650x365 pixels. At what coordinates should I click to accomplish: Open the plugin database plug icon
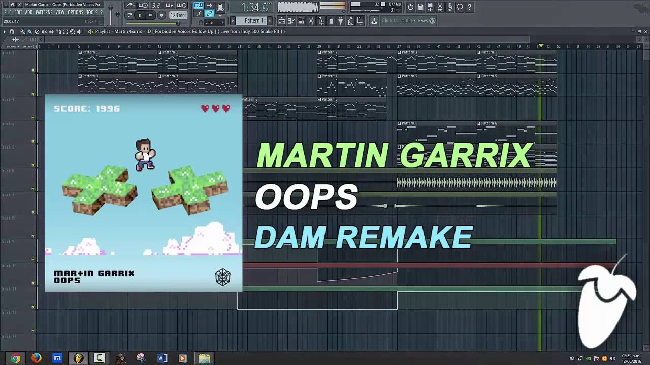[x=340, y=21]
